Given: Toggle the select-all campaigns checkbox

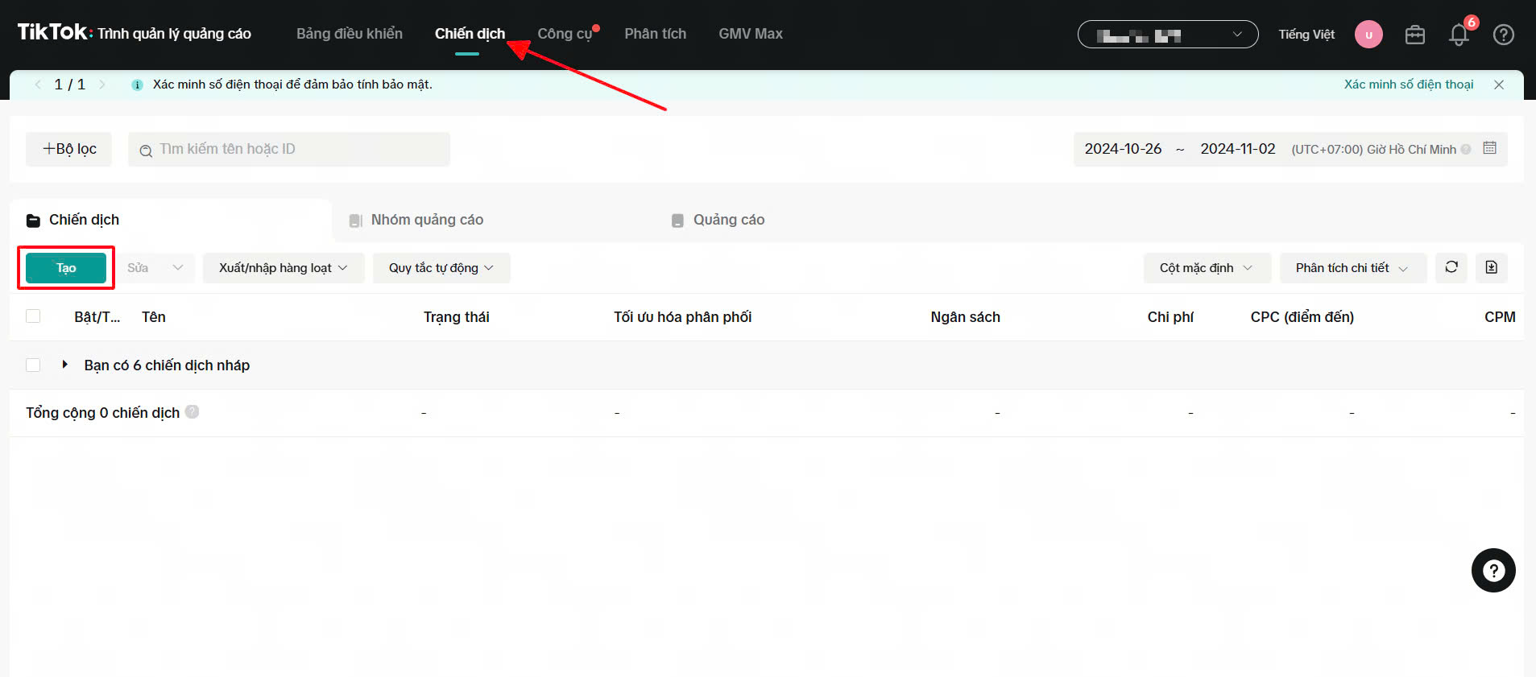Looking at the screenshot, I should [x=33, y=316].
